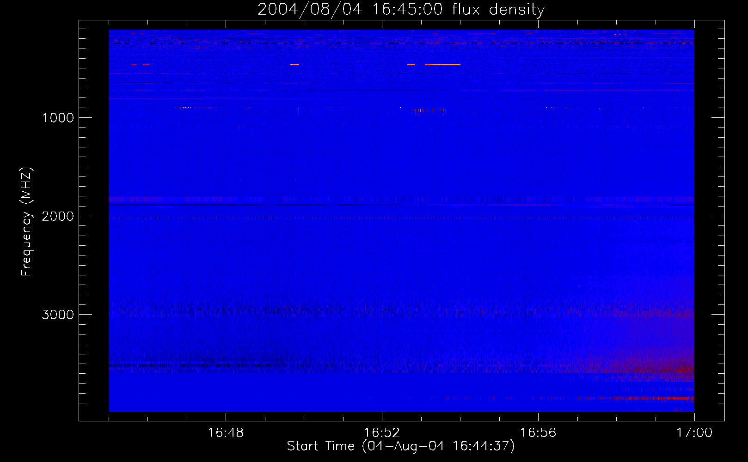Click the 16:56 time tick label
The width and height of the screenshot is (748, 462).
pos(538,433)
